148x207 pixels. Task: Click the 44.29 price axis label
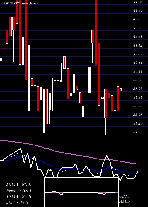pyautogui.click(x=138, y=11)
